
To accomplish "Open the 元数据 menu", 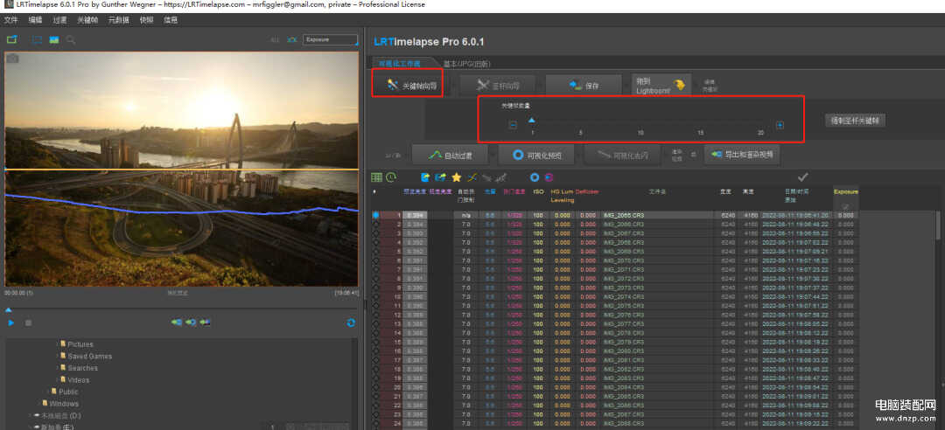I will tap(119, 20).
